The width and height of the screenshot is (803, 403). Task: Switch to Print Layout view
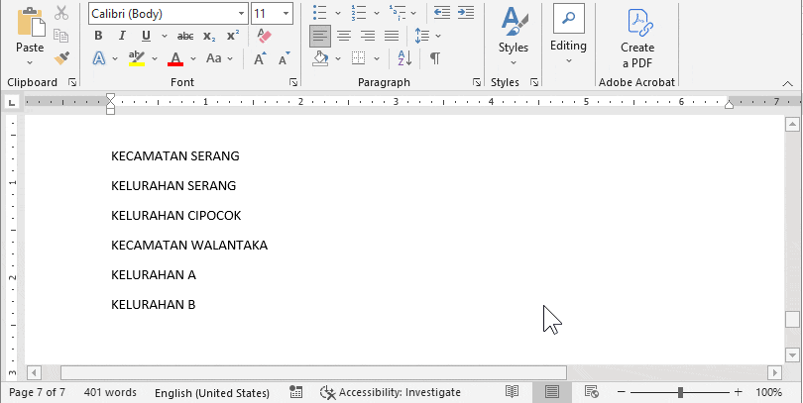coord(551,392)
